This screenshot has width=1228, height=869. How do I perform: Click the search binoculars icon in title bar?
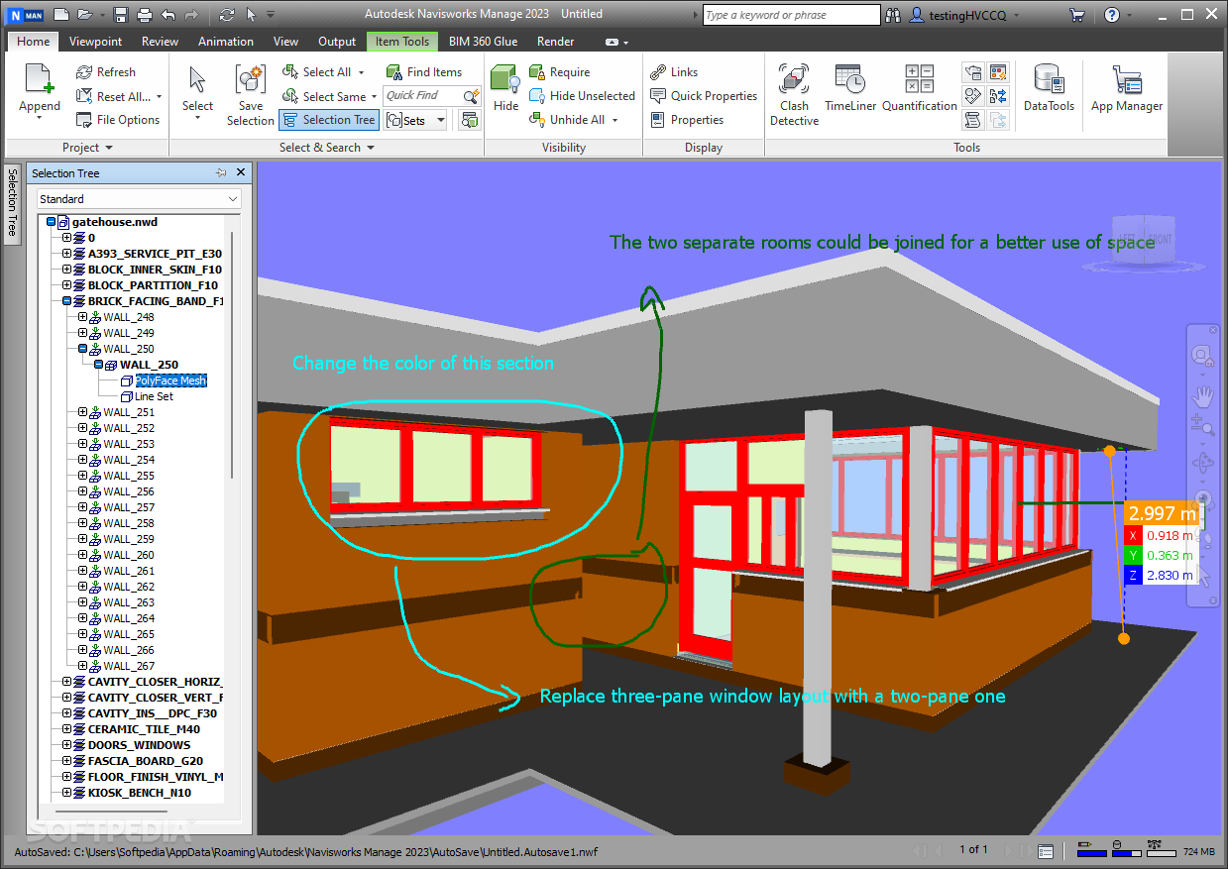coord(893,15)
